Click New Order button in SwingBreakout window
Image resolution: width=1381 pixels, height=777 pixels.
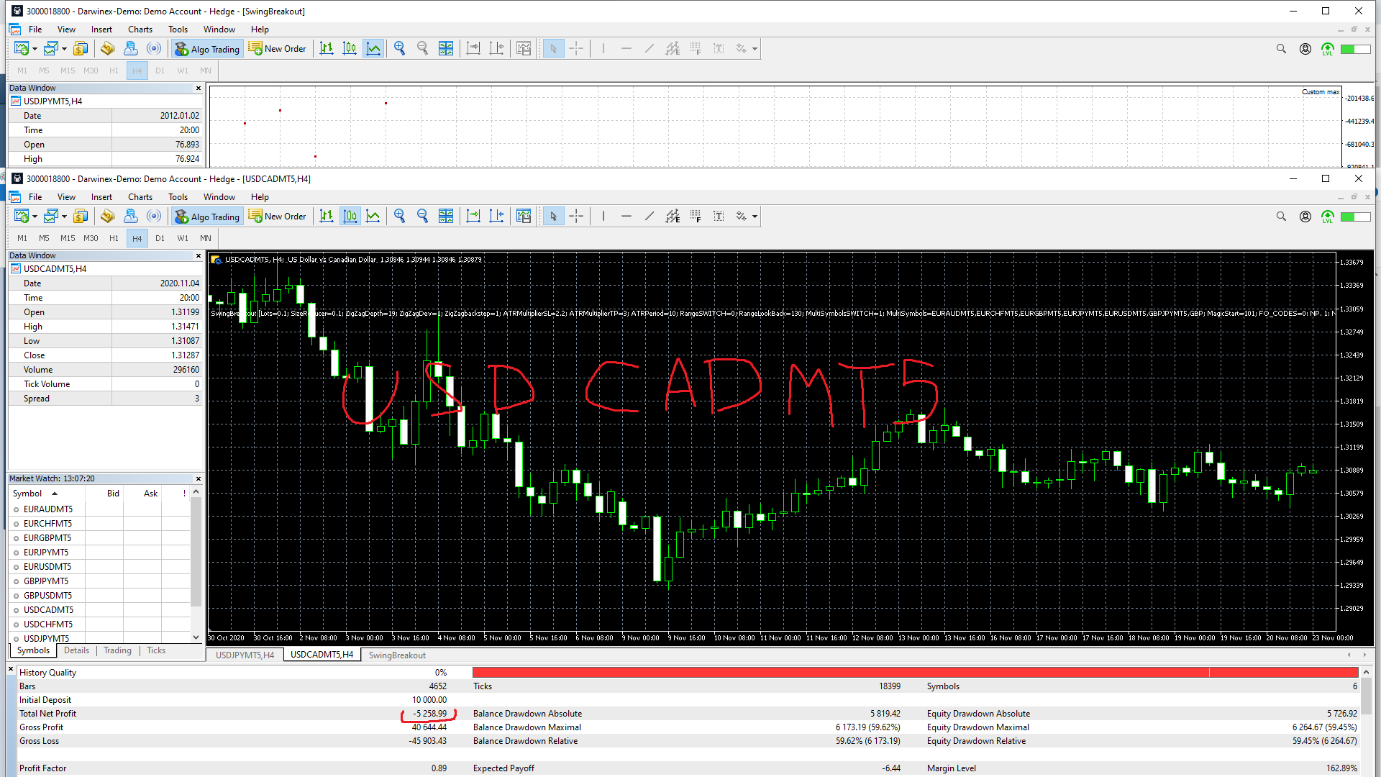278,49
